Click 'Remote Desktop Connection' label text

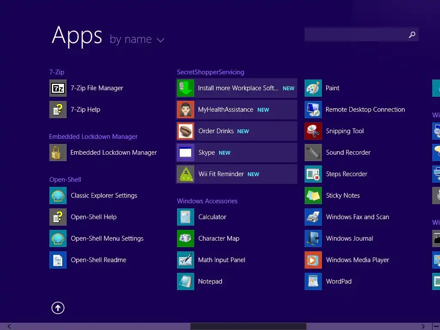tap(365, 110)
